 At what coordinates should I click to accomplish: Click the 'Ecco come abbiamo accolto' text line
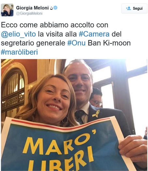click(54, 25)
